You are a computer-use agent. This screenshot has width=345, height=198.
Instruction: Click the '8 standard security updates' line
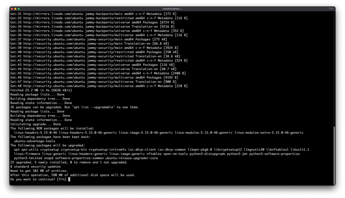pos(35,167)
